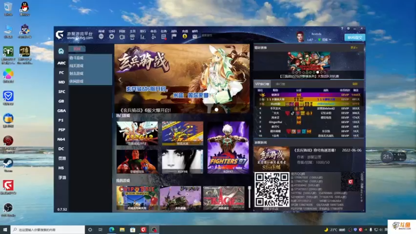The image size is (416, 234).
Task: Open the KAGE game thumbnail in 我的游戏
Action: pos(224,198)
